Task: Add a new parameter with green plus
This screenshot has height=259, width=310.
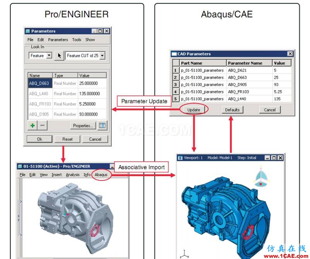Action: coord(32,125)
